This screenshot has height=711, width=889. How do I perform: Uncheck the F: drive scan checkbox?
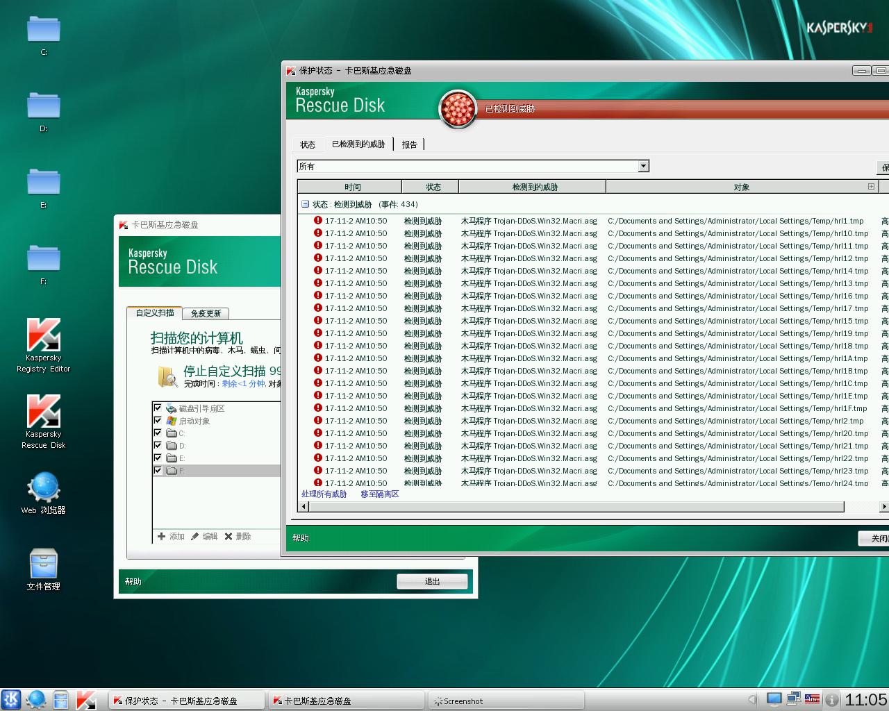[x=158, y=470]
